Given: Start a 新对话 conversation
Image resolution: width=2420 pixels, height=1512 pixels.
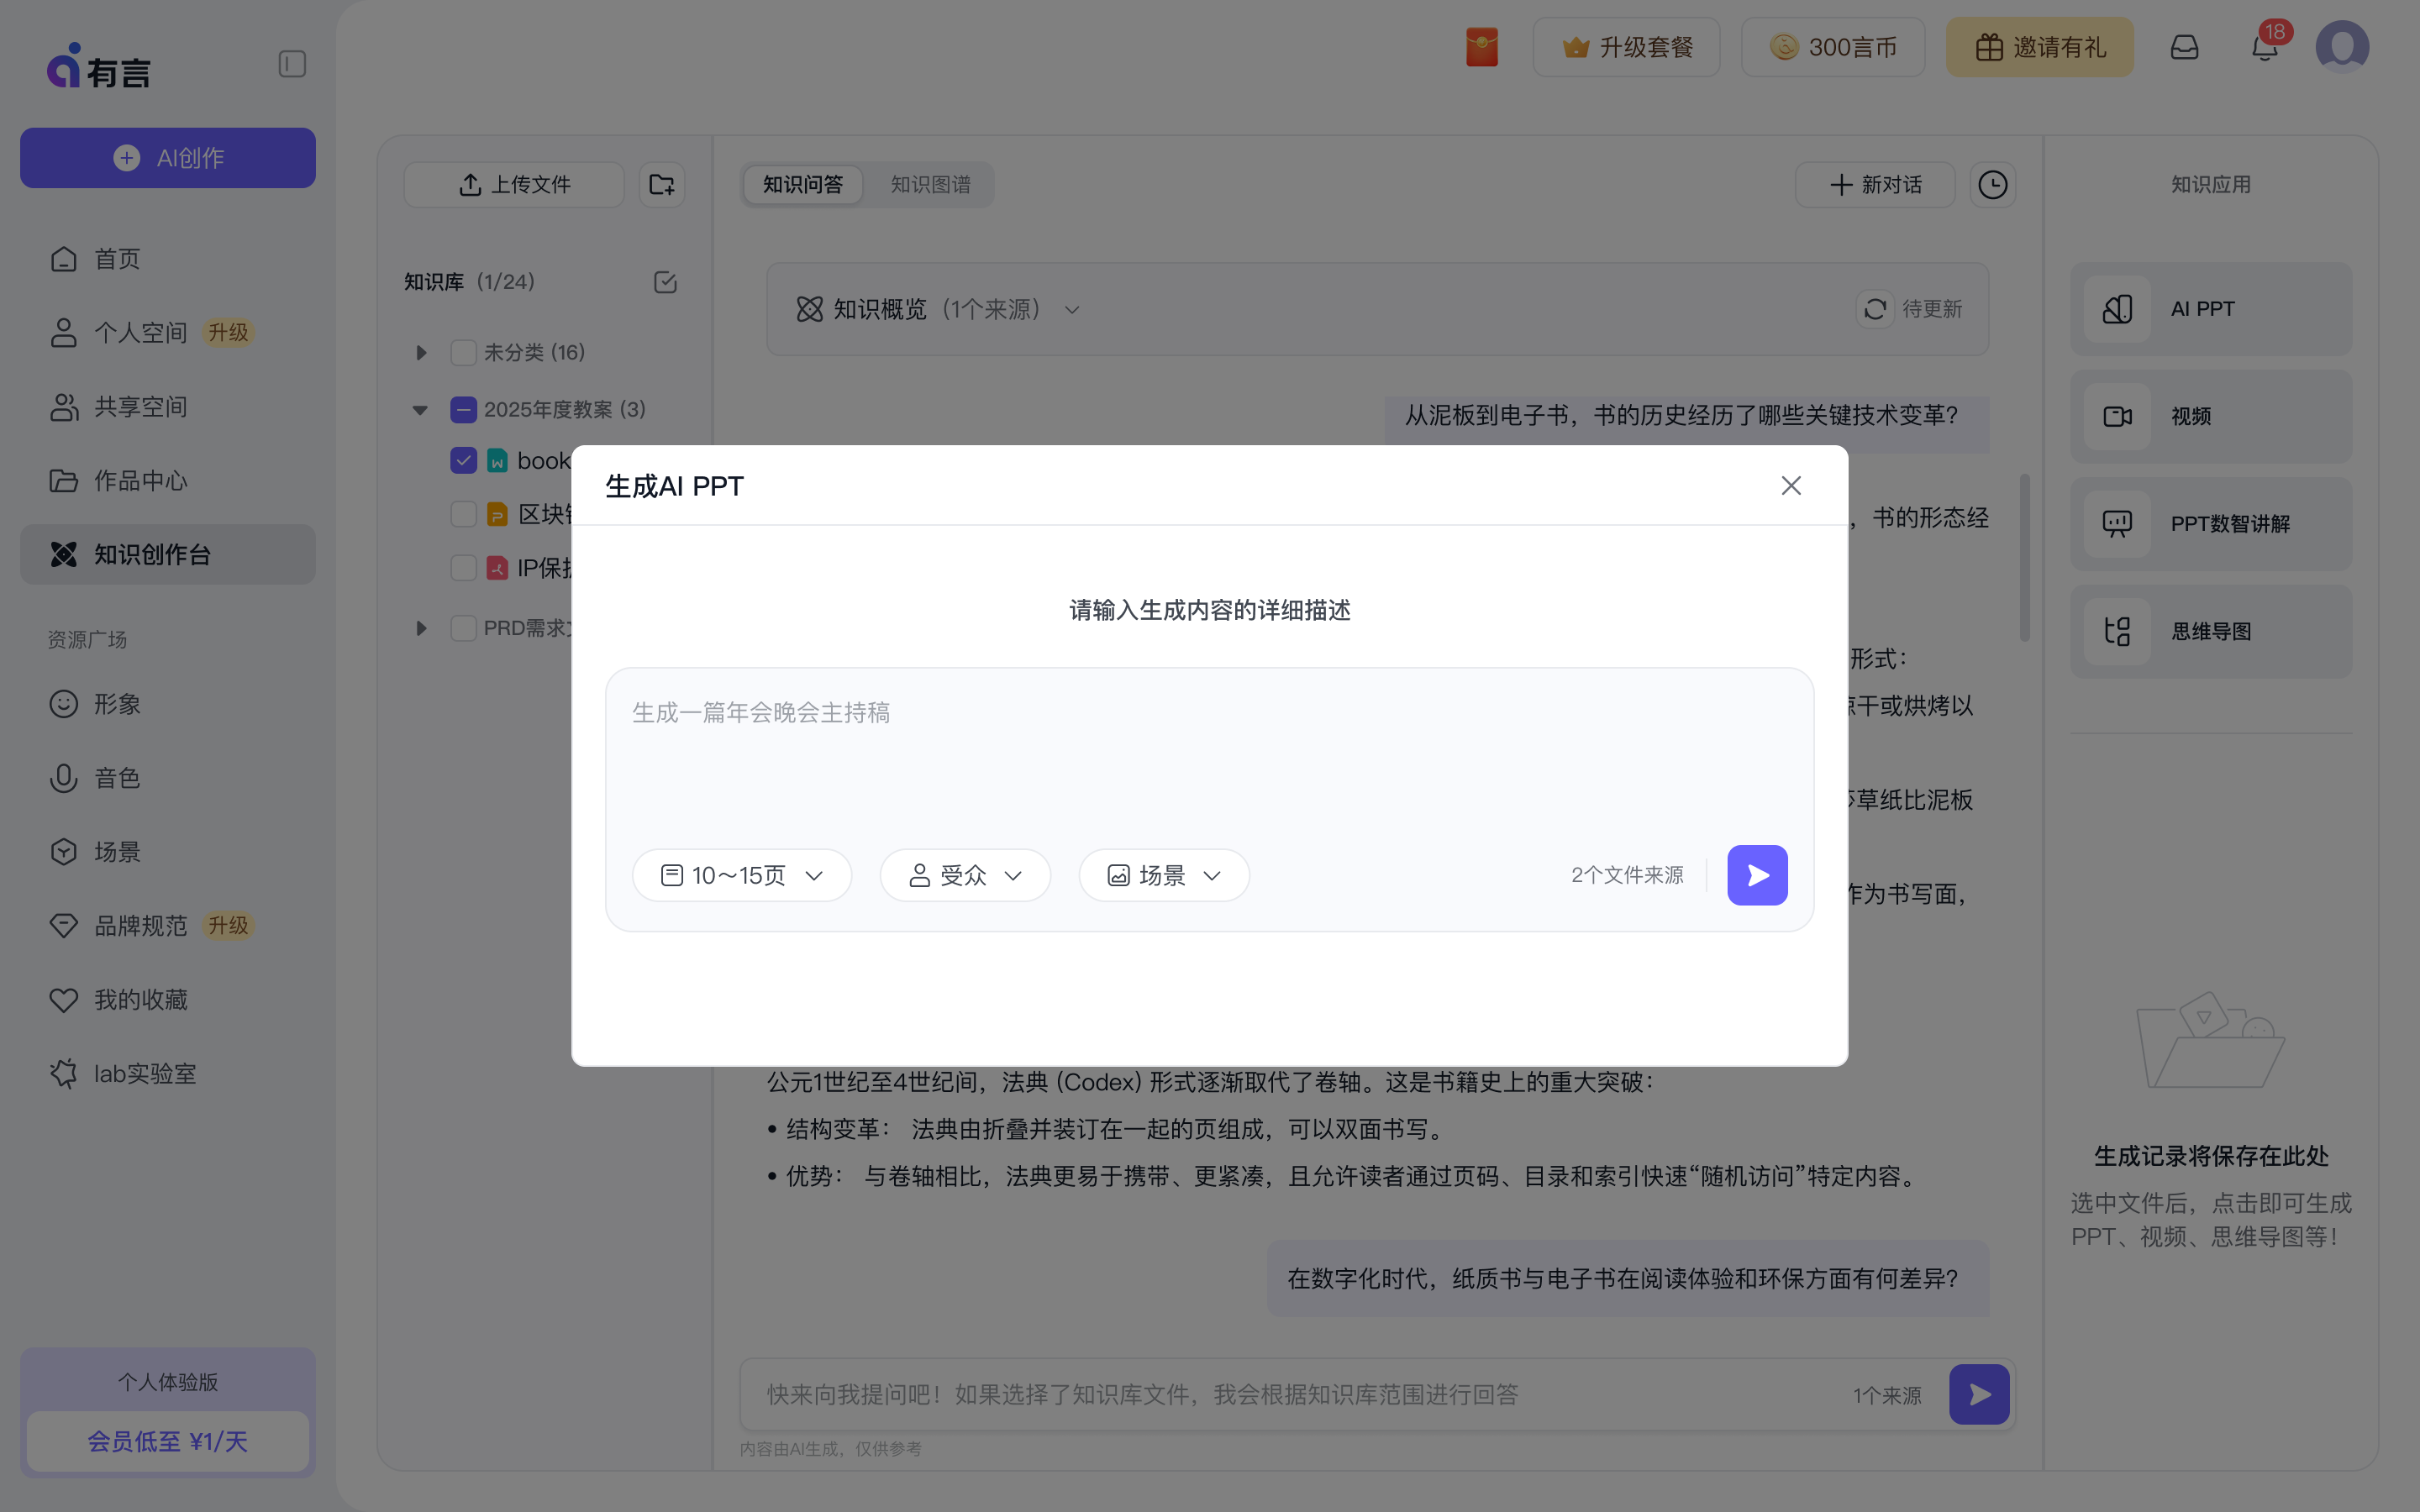Looking at the screenshot, I should [x=1873, y=184].
